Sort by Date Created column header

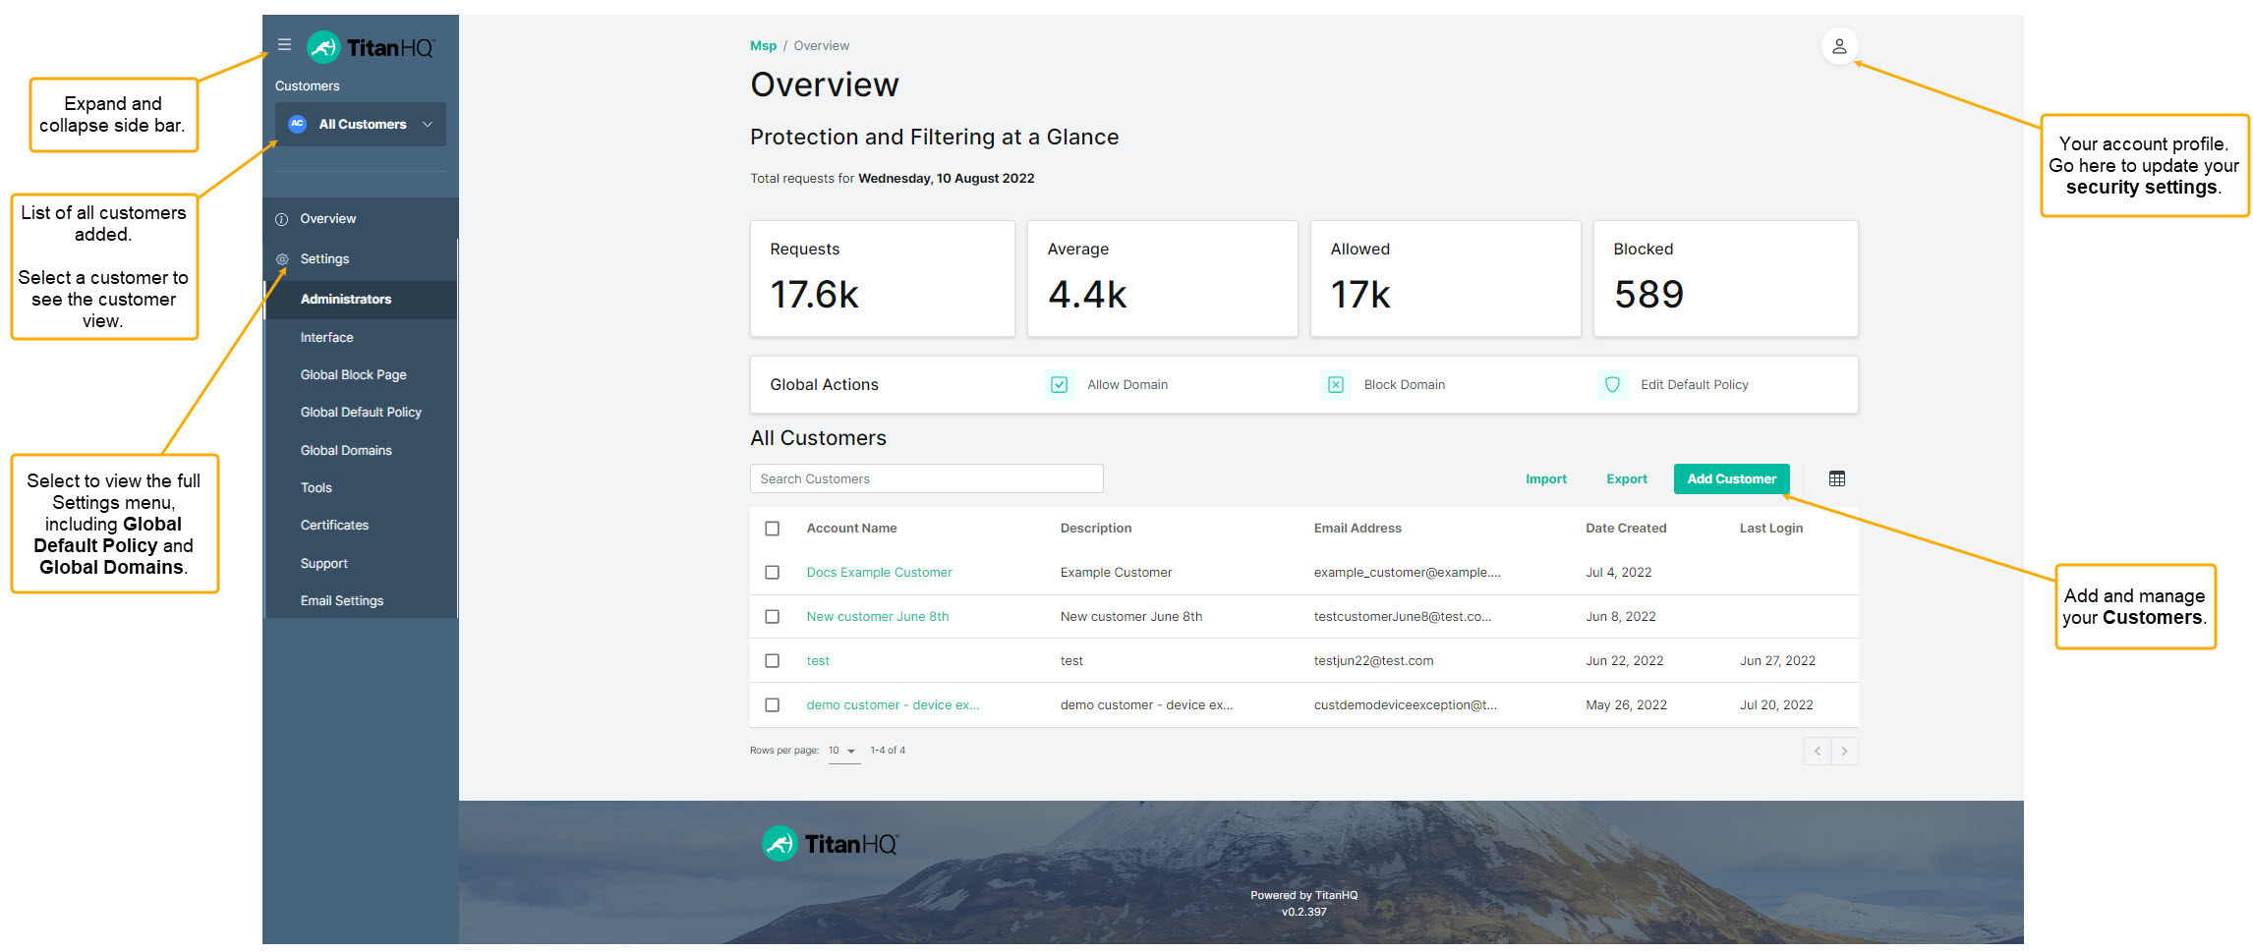click(1626, 529)
